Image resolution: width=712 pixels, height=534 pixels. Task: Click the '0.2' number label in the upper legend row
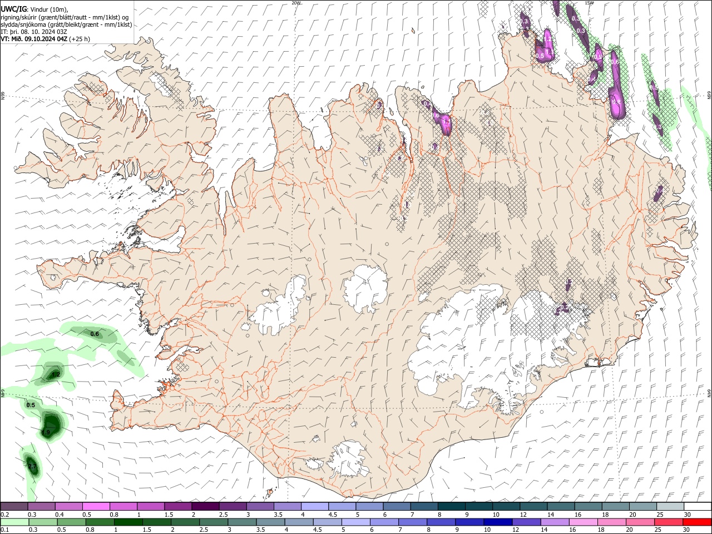[x=5, y=515]
